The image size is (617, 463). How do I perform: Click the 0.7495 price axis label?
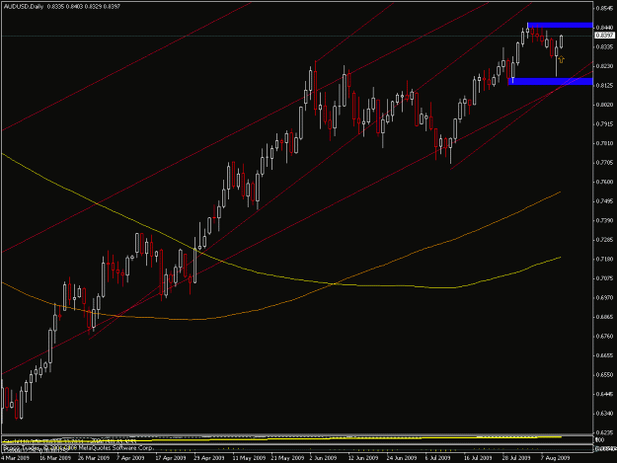604,201
